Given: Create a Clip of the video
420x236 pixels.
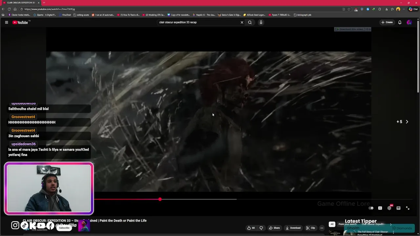Looking at the screenshot, I should coord(310,228).
